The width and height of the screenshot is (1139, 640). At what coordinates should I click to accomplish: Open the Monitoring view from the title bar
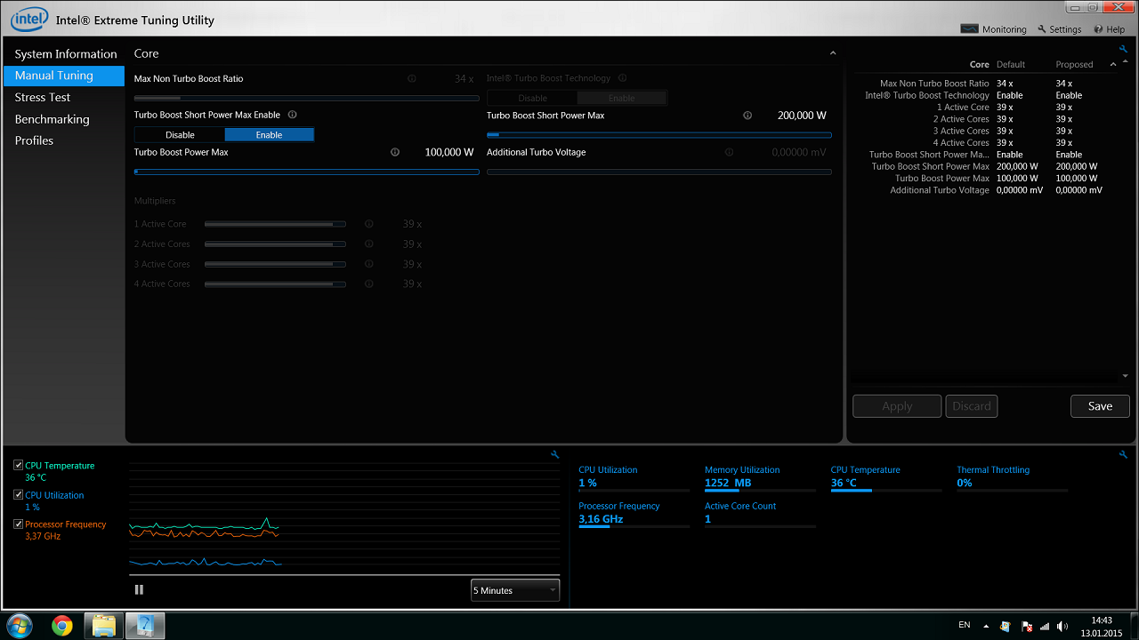[x=993, y=29]
